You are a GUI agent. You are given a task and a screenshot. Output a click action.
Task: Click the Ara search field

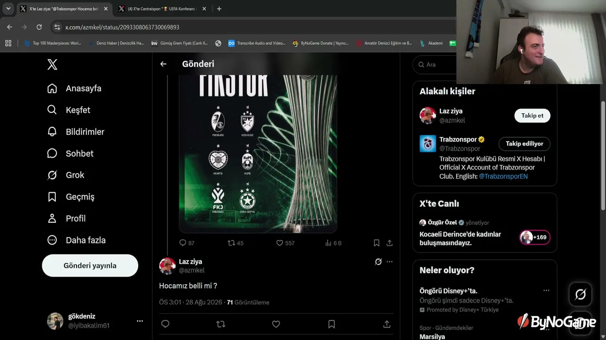pyautogui.click(x=435, y=65)
